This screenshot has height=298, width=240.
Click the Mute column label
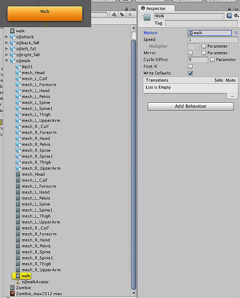(x=230, y=80)
